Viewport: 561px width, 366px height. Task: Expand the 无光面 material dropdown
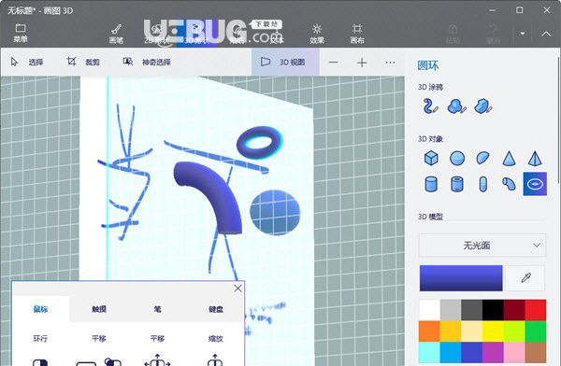point(482,246)
